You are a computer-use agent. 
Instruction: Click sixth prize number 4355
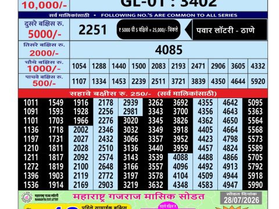[205, 103]
